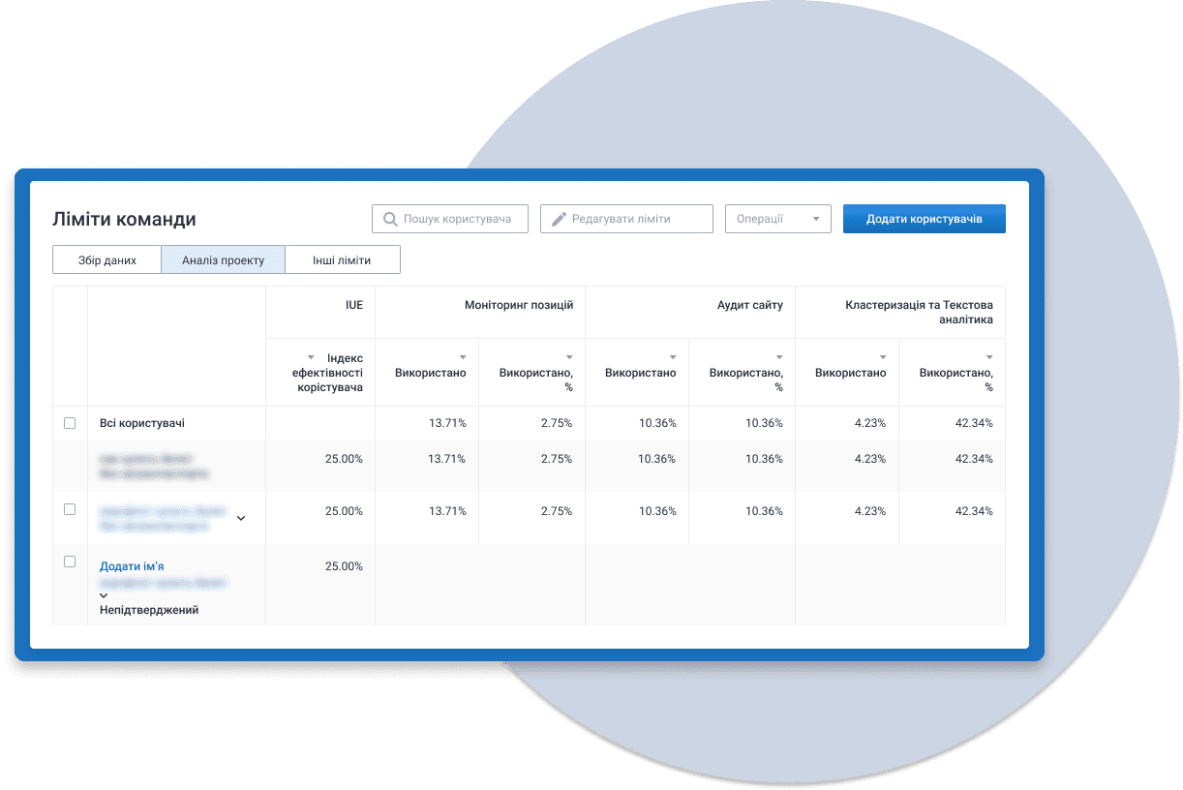This screenshot has width=1183, height=790.
Task: Click the magnifier icon in user search
Action: [391, 220]
